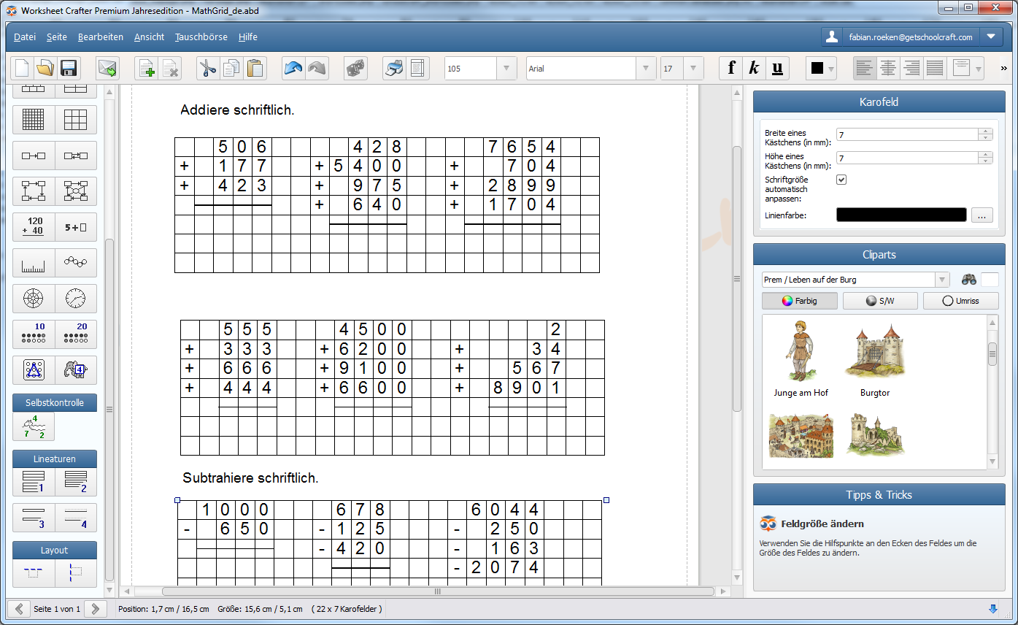Open the Arial font dropdown
This screenshot has height=625, width=1018.
[645, 69]
